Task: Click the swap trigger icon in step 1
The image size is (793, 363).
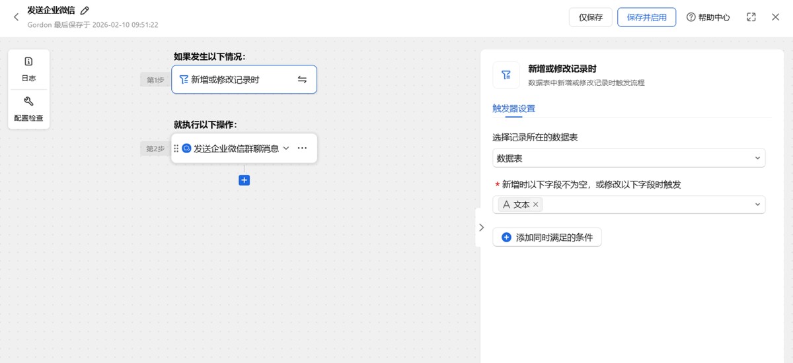Action: click(x=302, y=80)
